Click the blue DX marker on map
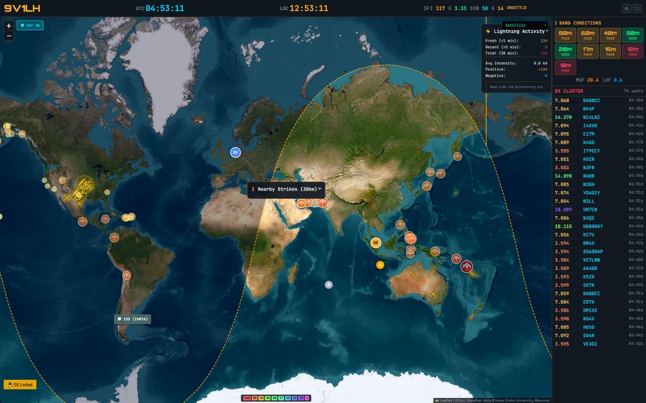 tap(235, 152)
